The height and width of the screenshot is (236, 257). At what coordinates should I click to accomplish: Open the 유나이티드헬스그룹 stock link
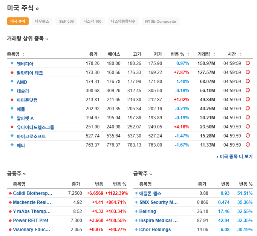(35, 127)
